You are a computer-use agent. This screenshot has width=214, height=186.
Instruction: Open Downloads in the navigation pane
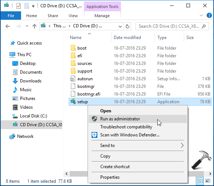[x=27, y=81]
